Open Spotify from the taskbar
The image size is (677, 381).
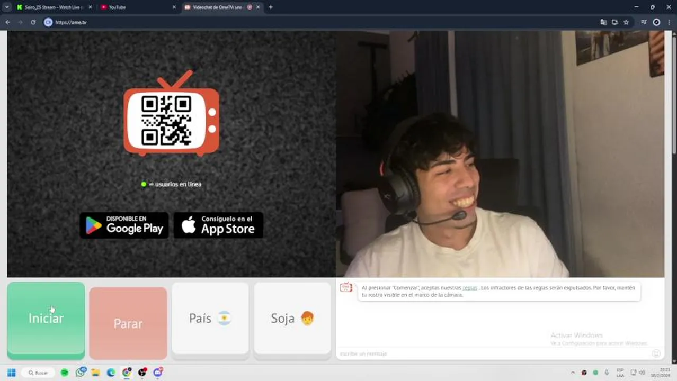(x=65, y=373)
